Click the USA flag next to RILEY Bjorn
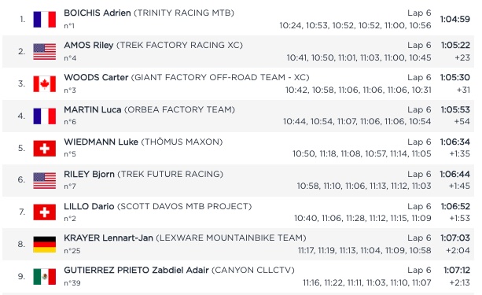The height and width of the screenshot is (295, 482). [45, 181]
